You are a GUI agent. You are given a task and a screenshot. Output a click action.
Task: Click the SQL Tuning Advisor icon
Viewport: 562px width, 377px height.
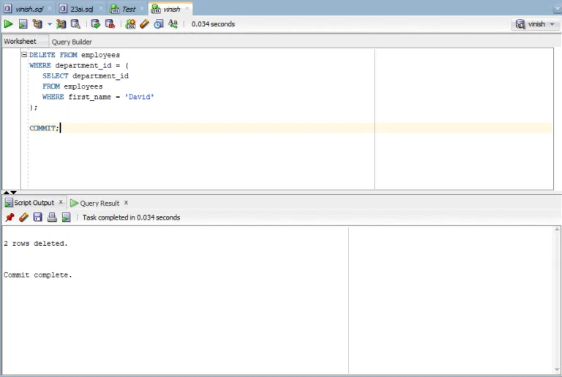point(75,24)
